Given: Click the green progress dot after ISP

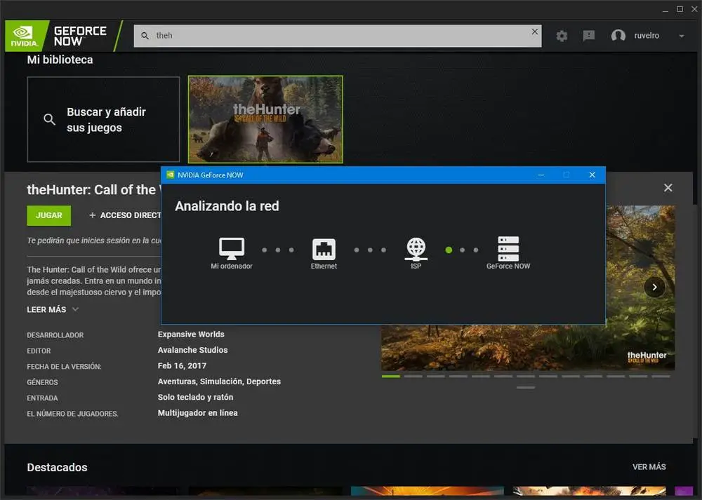Looking at the screenshot, I should (449, 250).
